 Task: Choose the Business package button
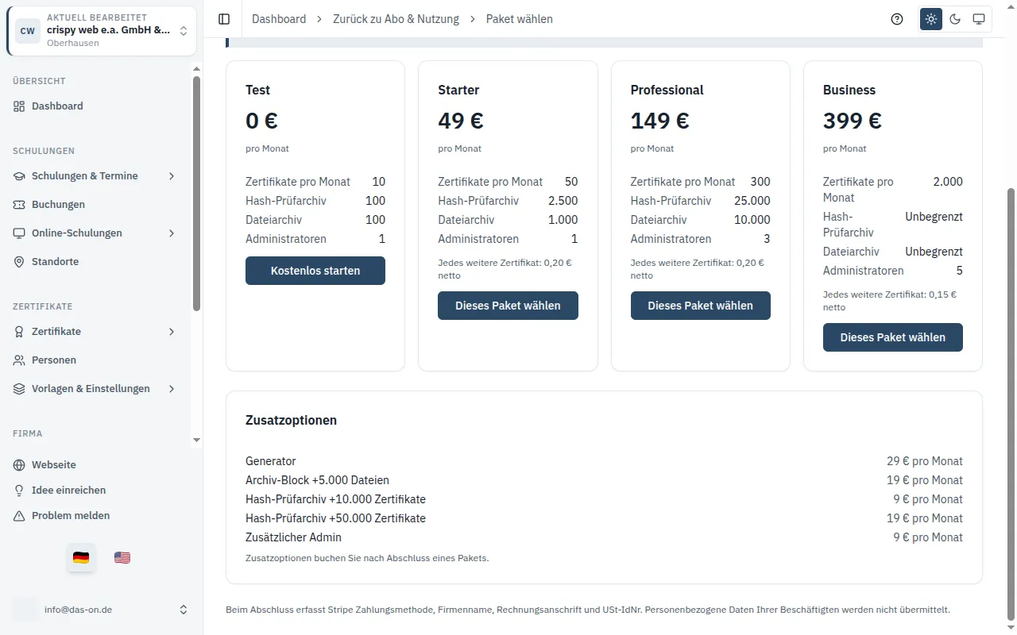click(893, 337)
